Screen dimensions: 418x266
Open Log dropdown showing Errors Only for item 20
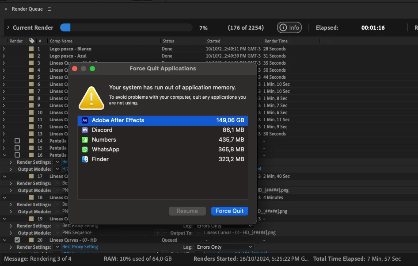coord(224,247)
